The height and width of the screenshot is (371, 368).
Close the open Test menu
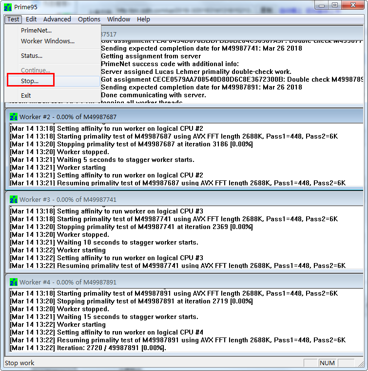pyautogui.click(x=13, y=19)
